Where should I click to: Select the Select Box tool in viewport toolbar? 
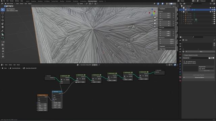click(x=3, y=10)
